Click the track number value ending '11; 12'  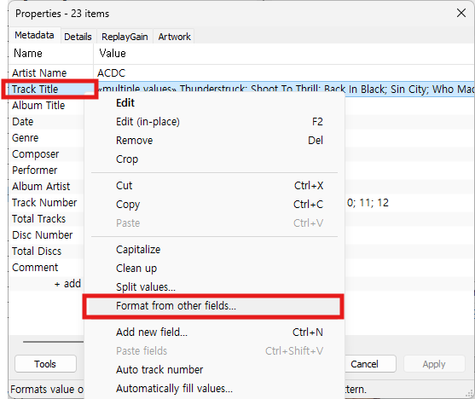368,203
